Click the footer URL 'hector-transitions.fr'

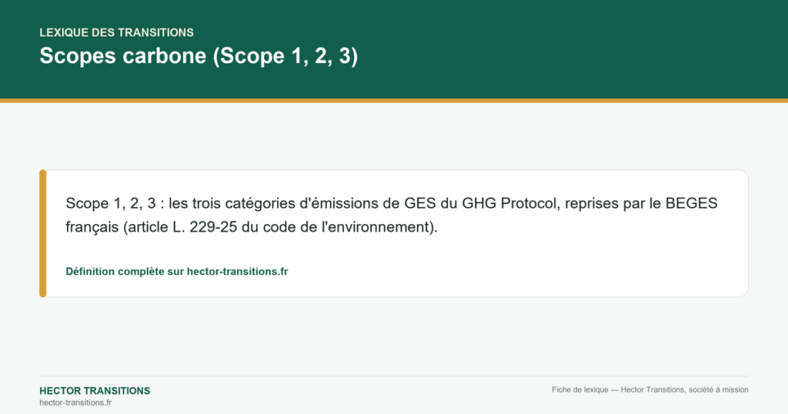(x=75, y=402)
